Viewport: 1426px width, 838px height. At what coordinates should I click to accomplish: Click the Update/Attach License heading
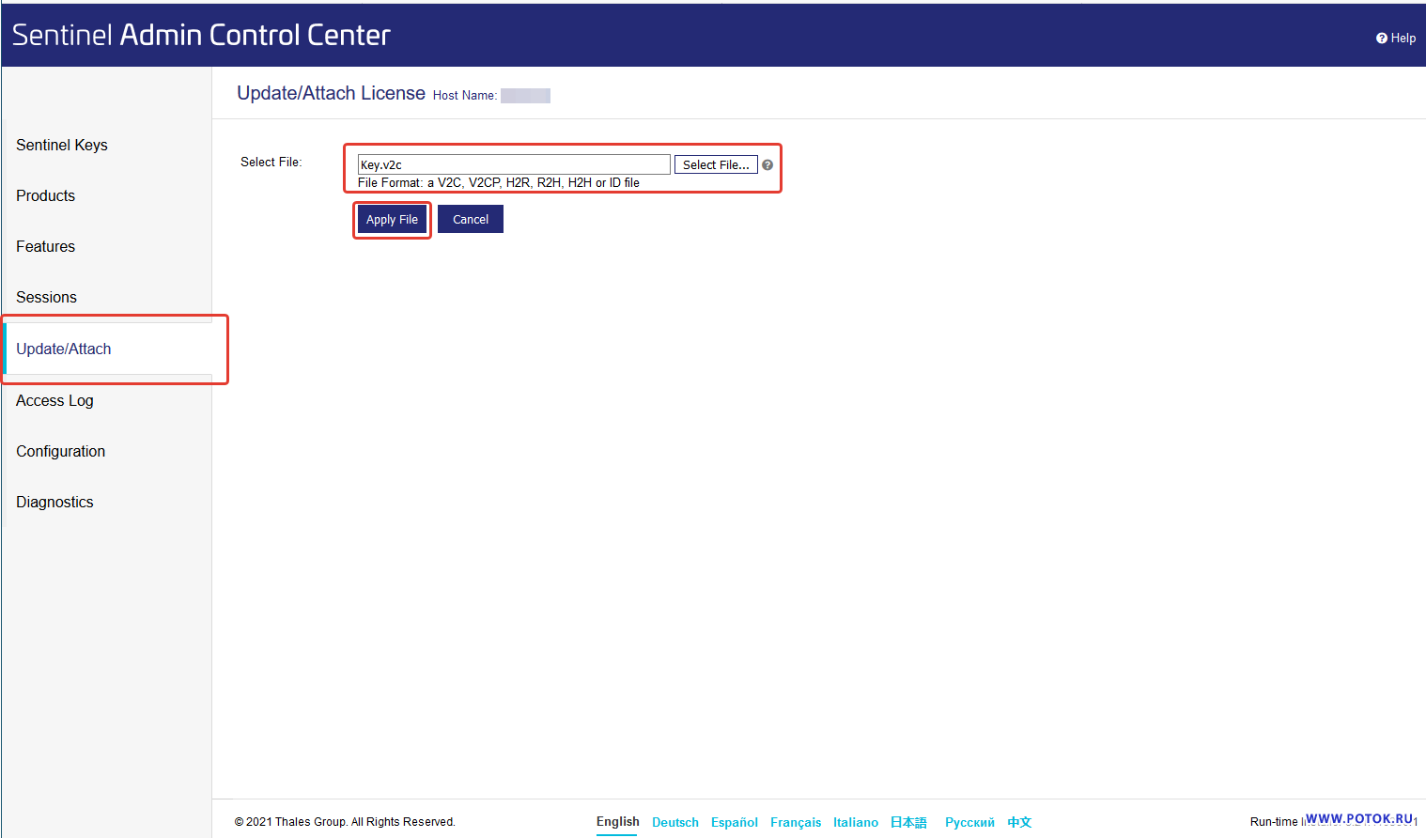pos(331,93)
